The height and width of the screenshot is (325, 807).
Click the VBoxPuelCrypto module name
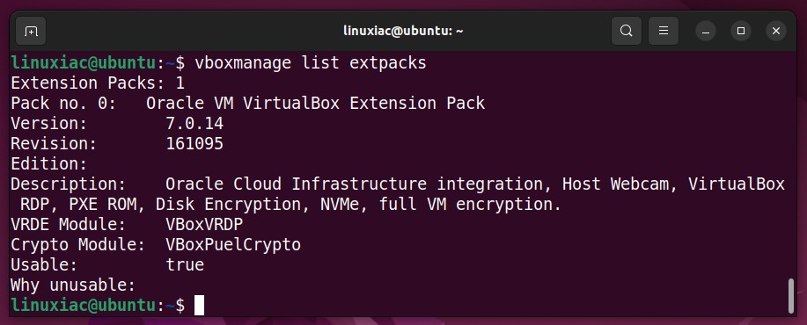coord(233,245)
